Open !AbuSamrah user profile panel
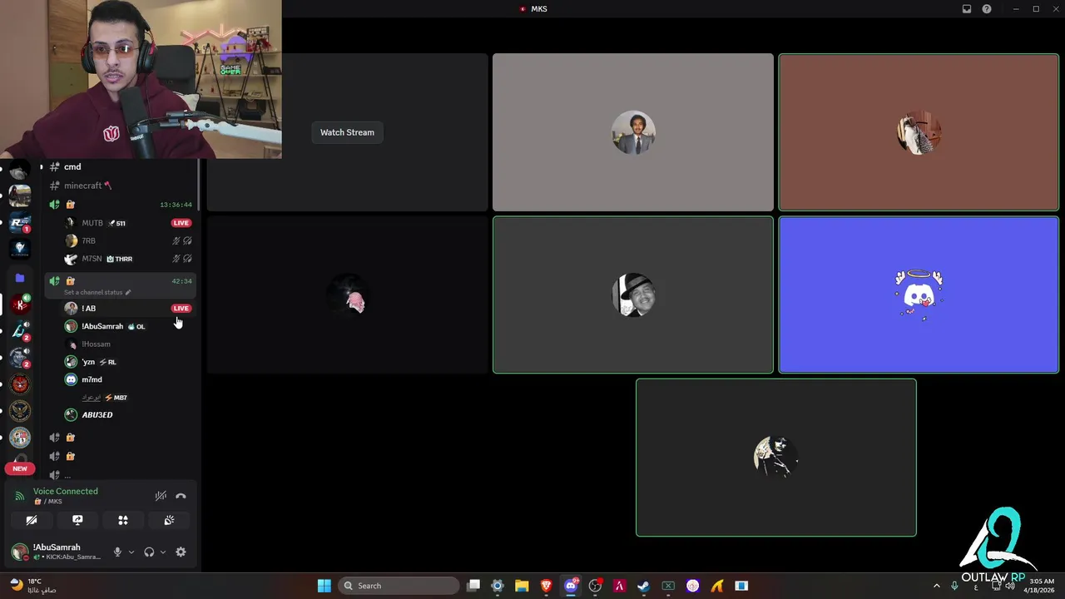Viewport: 1065px width, 599px height. [57, 552]
